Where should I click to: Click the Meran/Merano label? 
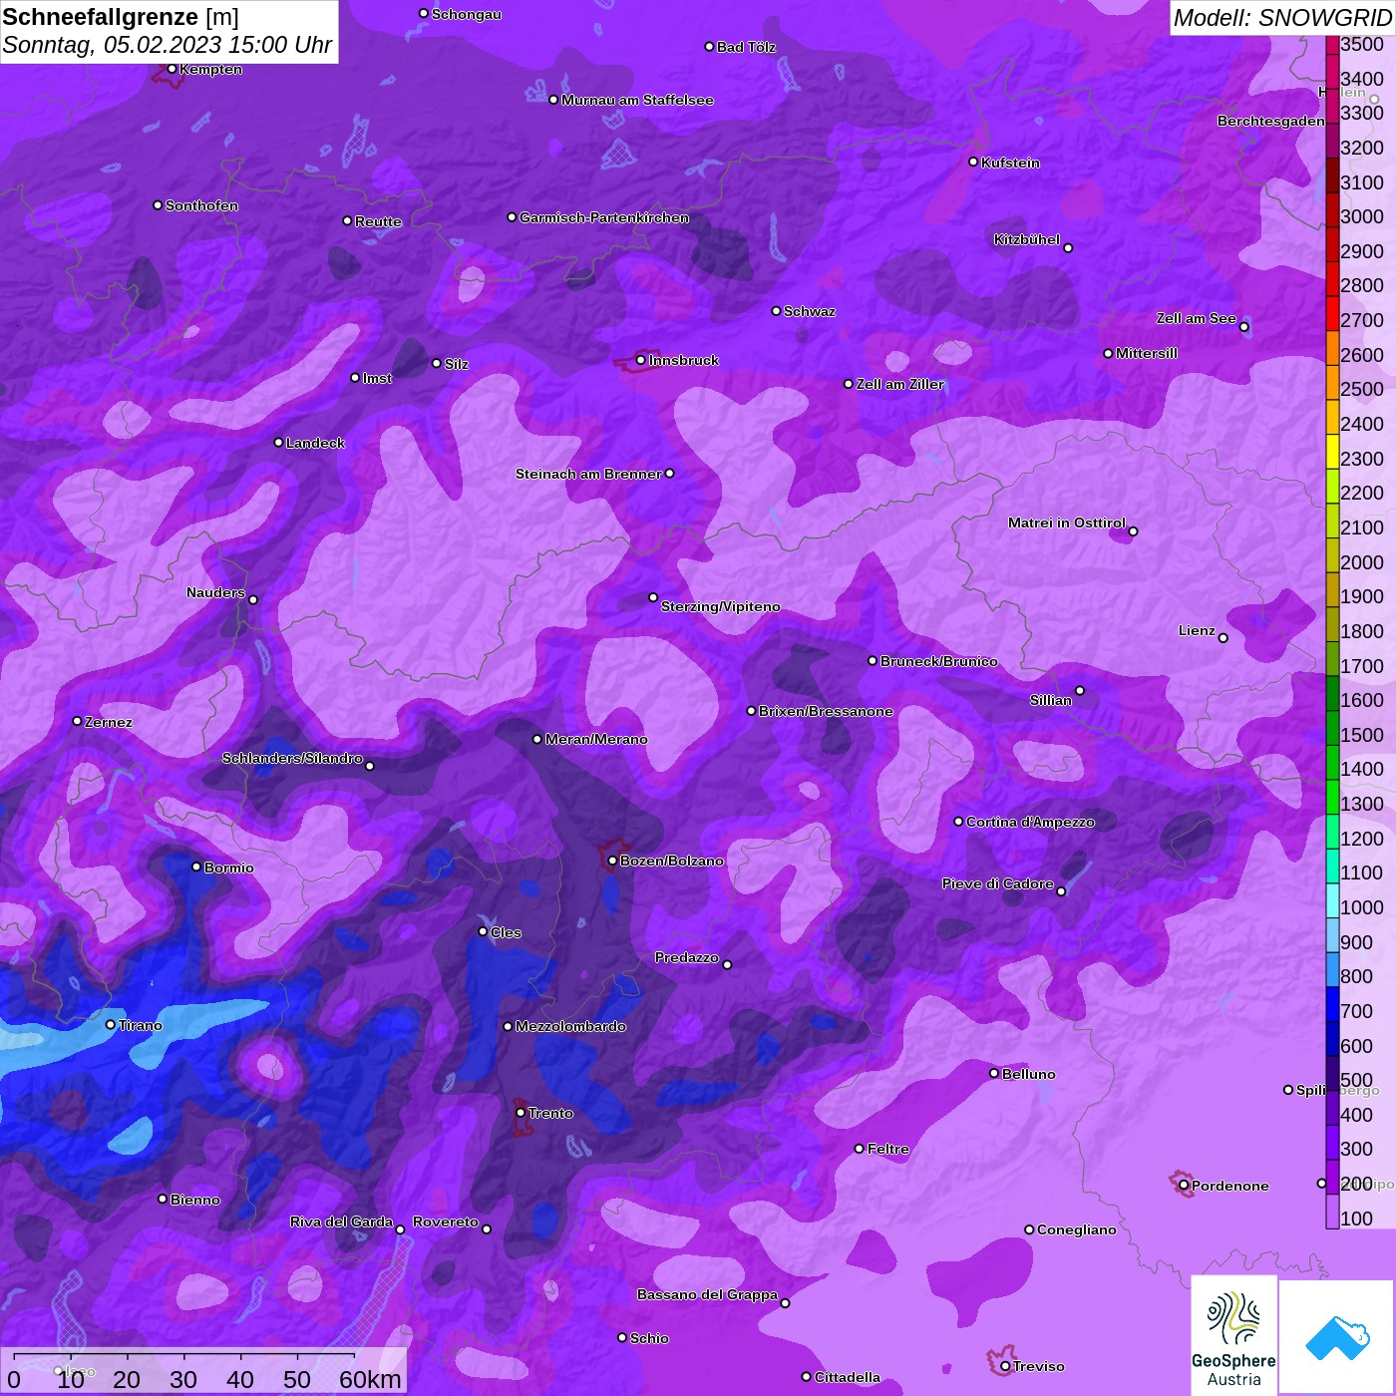[596, 739]
